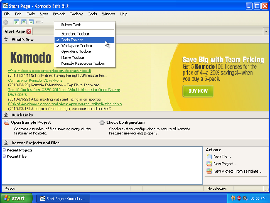Click the grey round tray icon beside the clock
Screen dimensions: 270x203
pos(245,198)
